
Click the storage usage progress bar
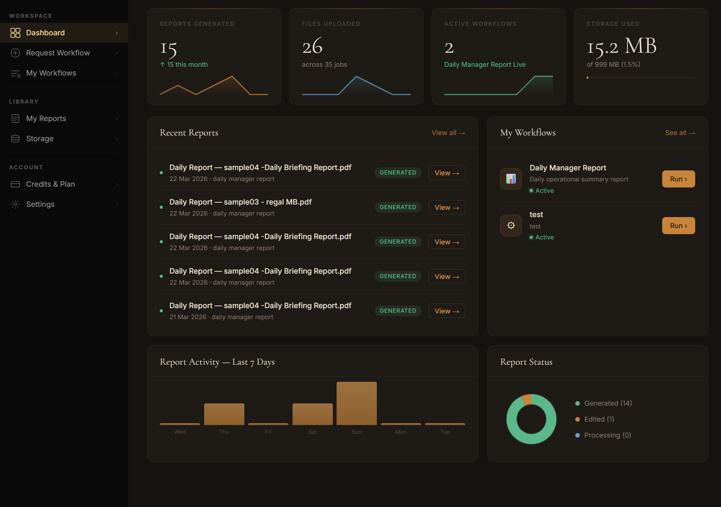point(641,77)
